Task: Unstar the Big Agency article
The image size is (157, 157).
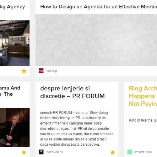Action: pyautogui.click(x=24, y=71)
